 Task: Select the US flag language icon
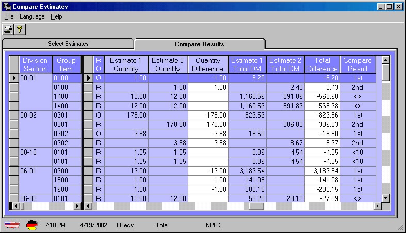[x=12, y=225]
